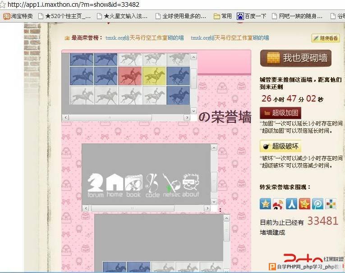
Task: Click the 超级加固 button
Action: (281, 113)
